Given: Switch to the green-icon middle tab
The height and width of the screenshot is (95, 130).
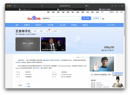Looking at the screenshot, I should [x=65, y=9].
